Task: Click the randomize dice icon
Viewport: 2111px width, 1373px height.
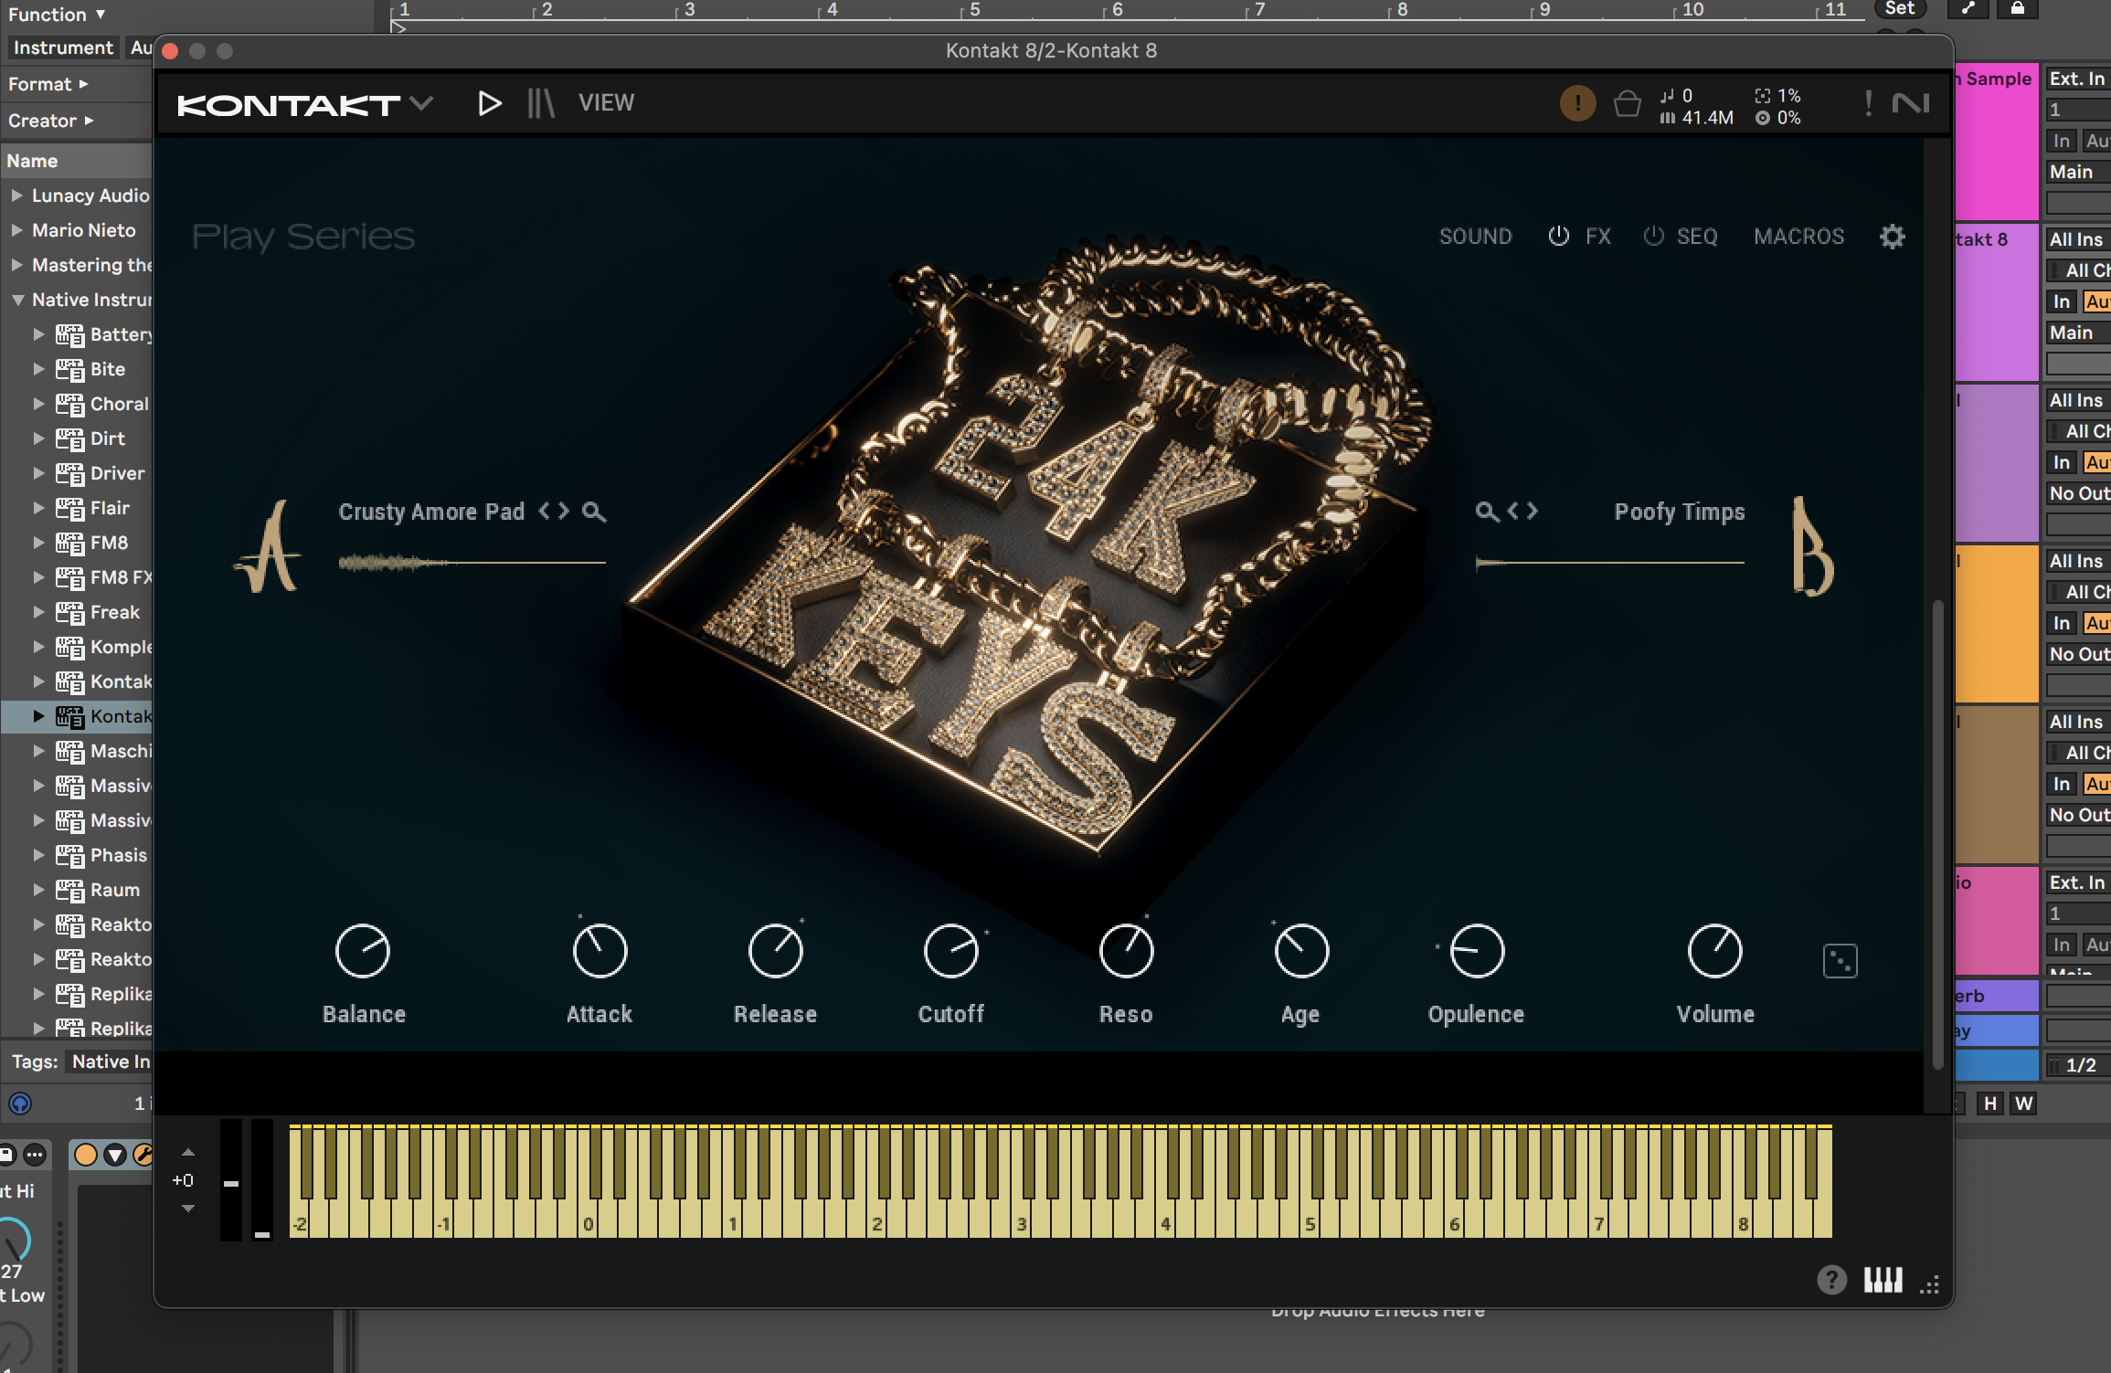Action: (x=1840, y=961)
